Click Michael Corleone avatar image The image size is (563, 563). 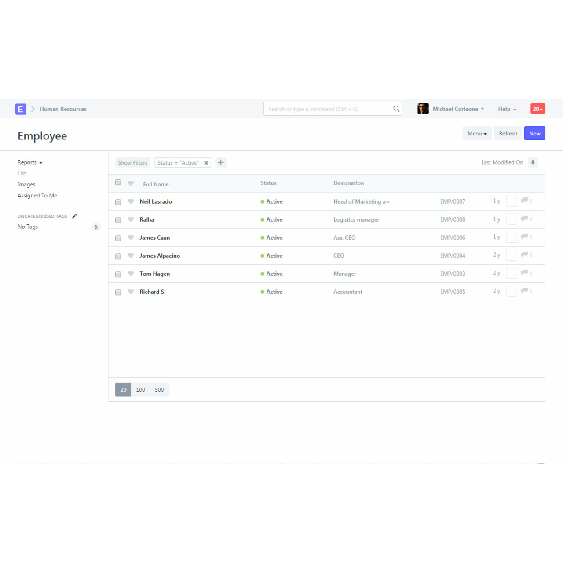(423, 109)
